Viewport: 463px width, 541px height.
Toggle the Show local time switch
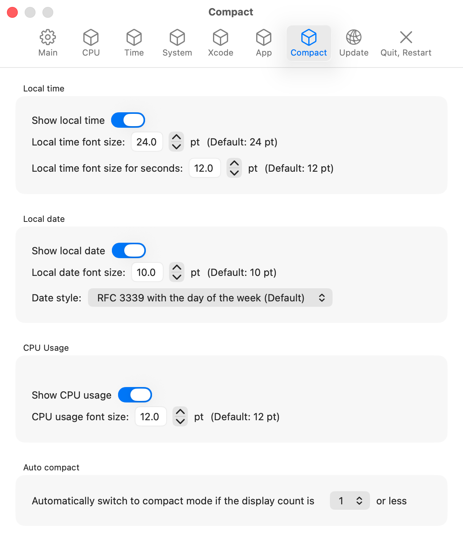128,120
